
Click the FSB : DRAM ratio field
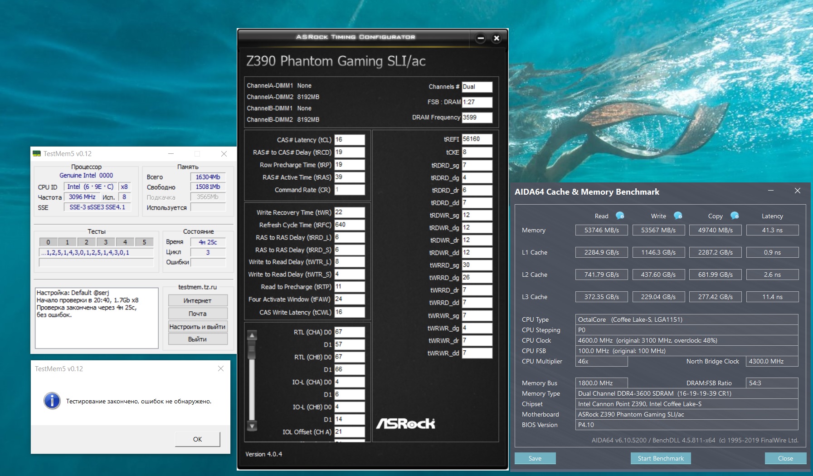point(477,102)
